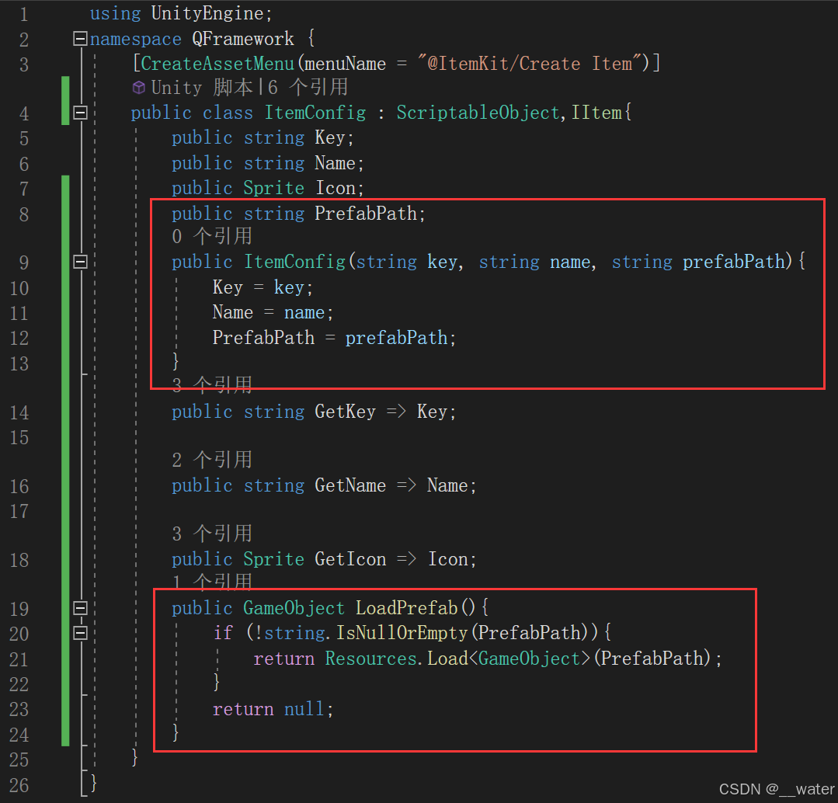This screenshot has height=803, width=838.
Task: Open '6 个引用' references above ItemConfig class
Action: point(308,87)
